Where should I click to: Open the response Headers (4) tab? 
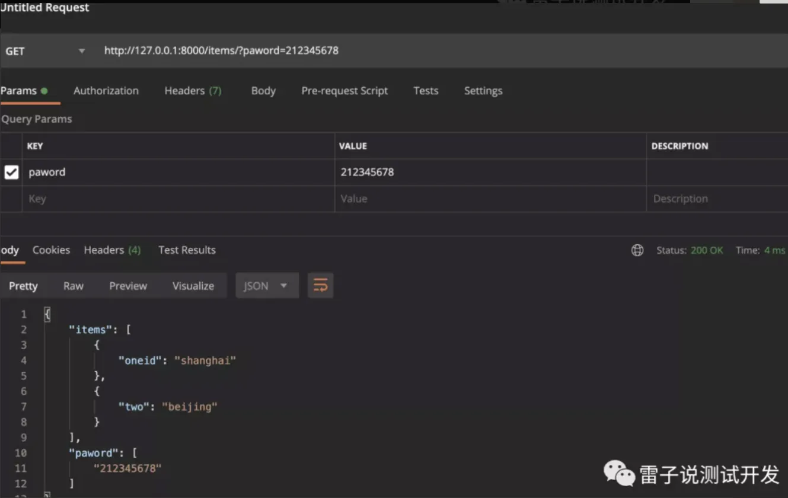(112, 250)
